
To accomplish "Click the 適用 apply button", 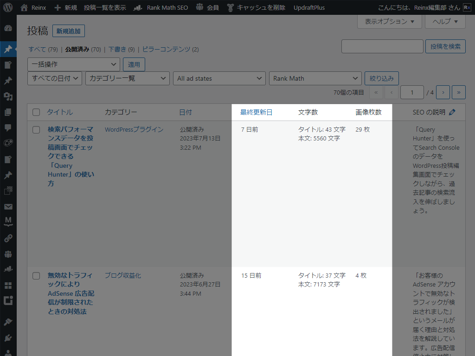I will [134, 64].
